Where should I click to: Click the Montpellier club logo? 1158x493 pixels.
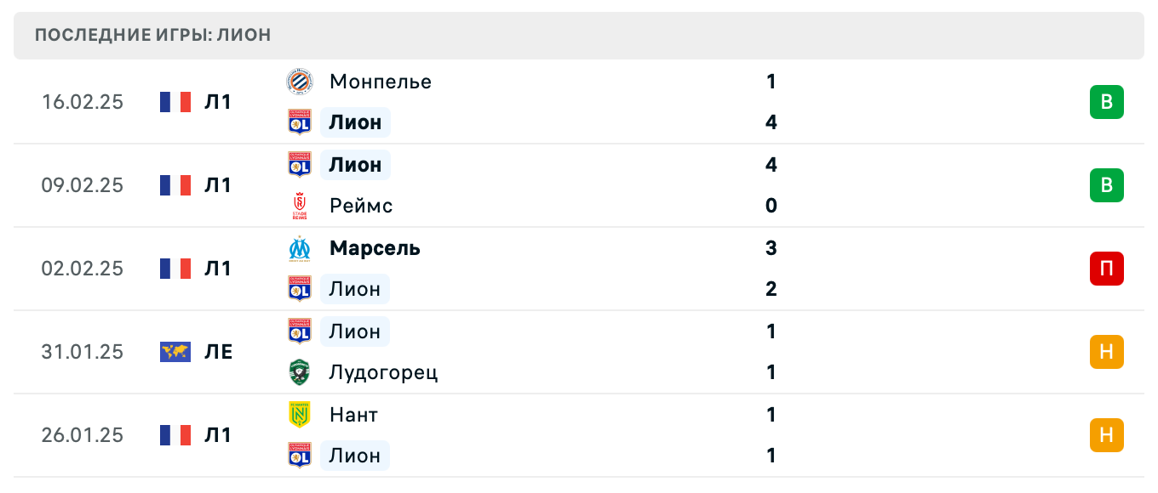[299, 82]
